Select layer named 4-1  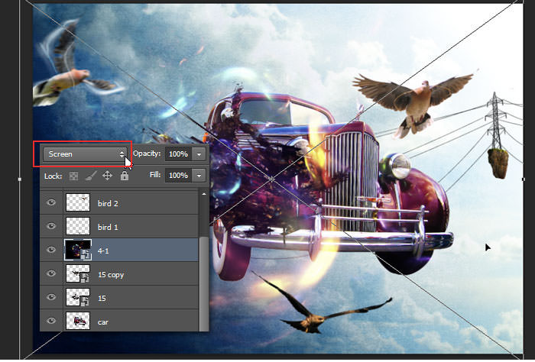pyautogui.click(x=103, y=250)
